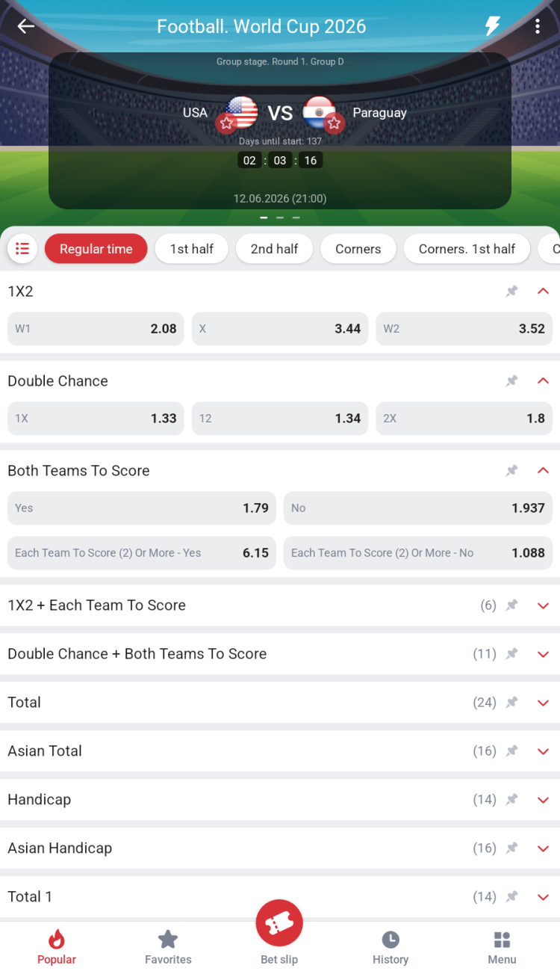The image size is (560, 974).
Task: Open the three-dot options menu
Action: pyautogui.click(x=538, y=27)
